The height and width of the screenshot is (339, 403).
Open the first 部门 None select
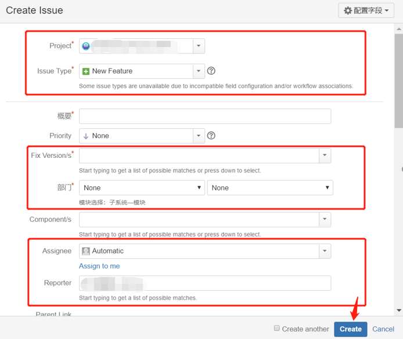[x=142, y=187]
